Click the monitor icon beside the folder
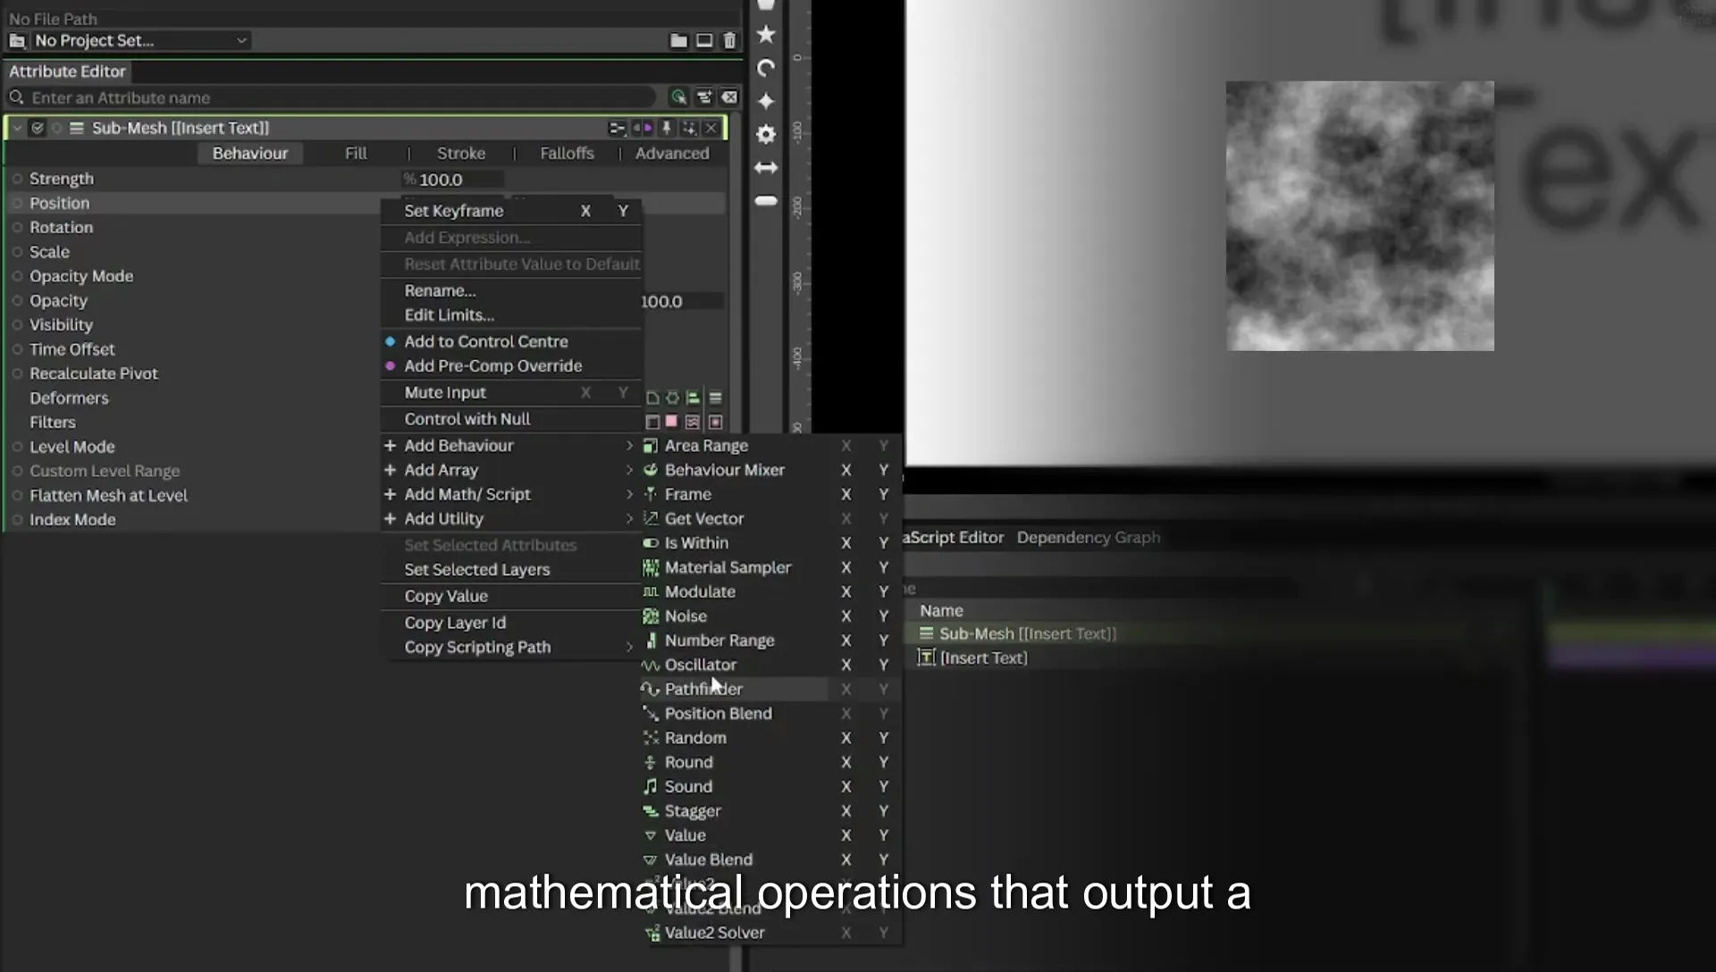The image size is (1716, 972). (x=704, y=40)
